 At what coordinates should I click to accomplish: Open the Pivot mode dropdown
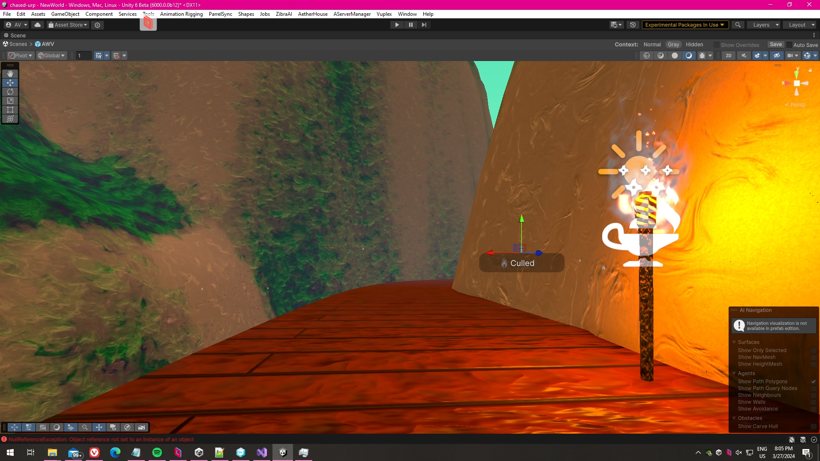20,55
